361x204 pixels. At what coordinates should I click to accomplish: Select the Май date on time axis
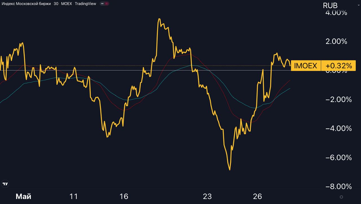[23, 196]
